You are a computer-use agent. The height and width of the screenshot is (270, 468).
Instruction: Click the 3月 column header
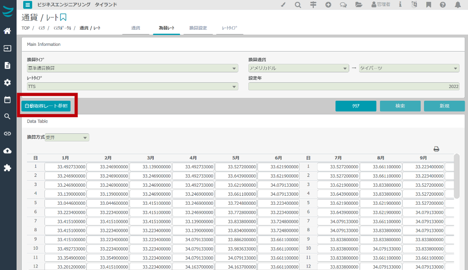[x=151, y=158]
